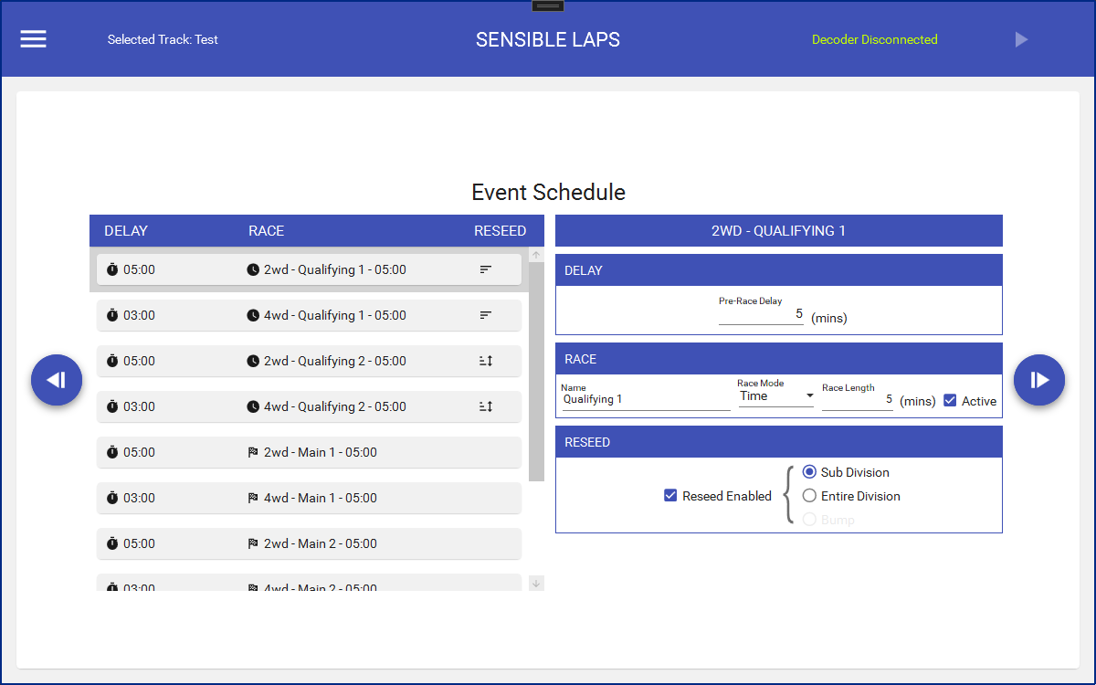Viewport: 1096px width, 685px height.
Task: Go to previous step round button
Action: (57, 380)
